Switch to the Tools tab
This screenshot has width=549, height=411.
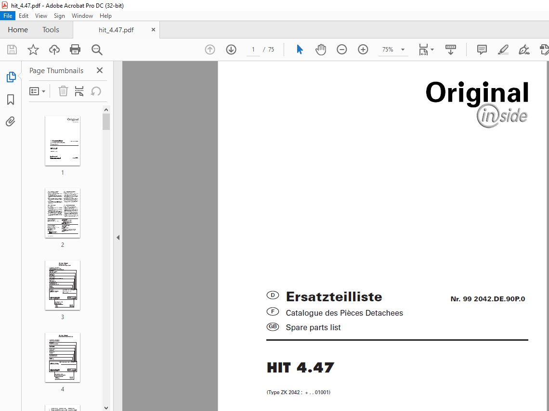[51, 30]
